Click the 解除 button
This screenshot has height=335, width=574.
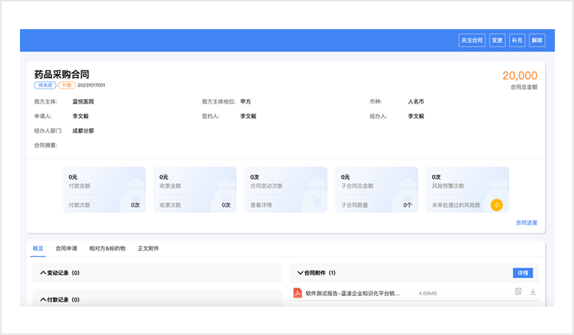(x=536, y=40)
